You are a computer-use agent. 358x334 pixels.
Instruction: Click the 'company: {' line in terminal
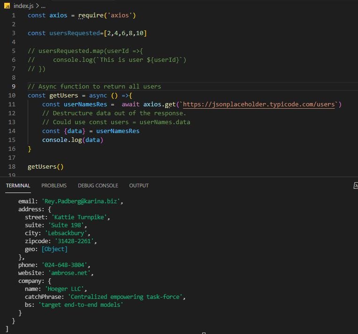35,281
